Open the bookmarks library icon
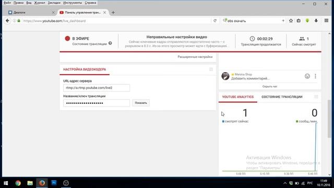The image size is (334, 188). (x=299, y=21)
